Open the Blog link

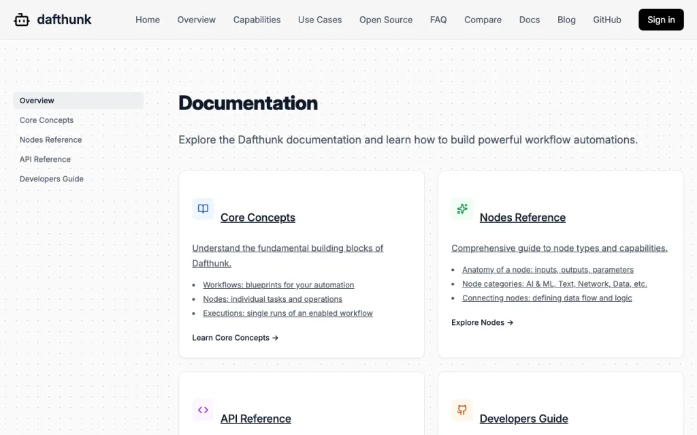(566, 20)
